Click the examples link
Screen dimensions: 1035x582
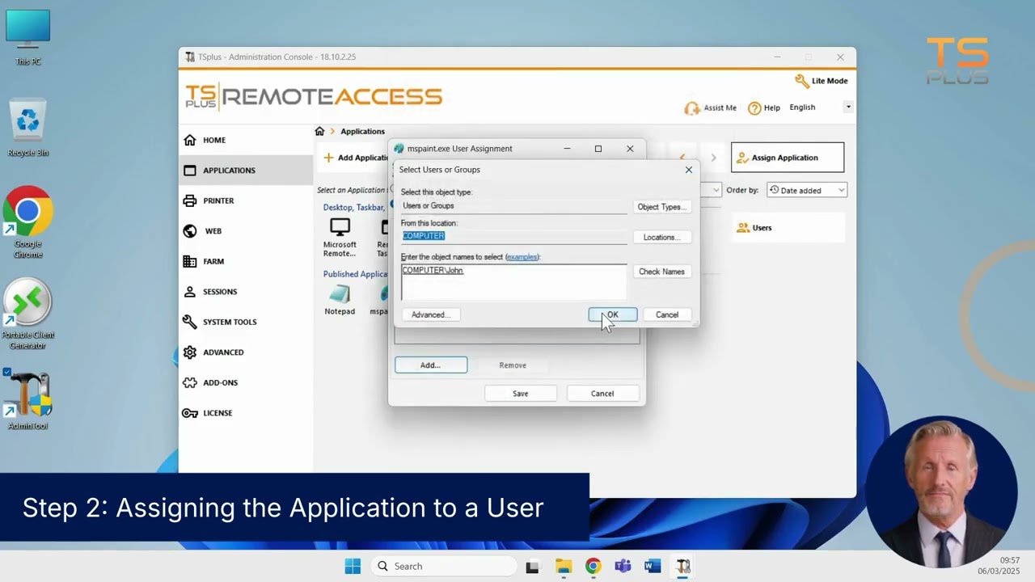(x=522, y=257)
